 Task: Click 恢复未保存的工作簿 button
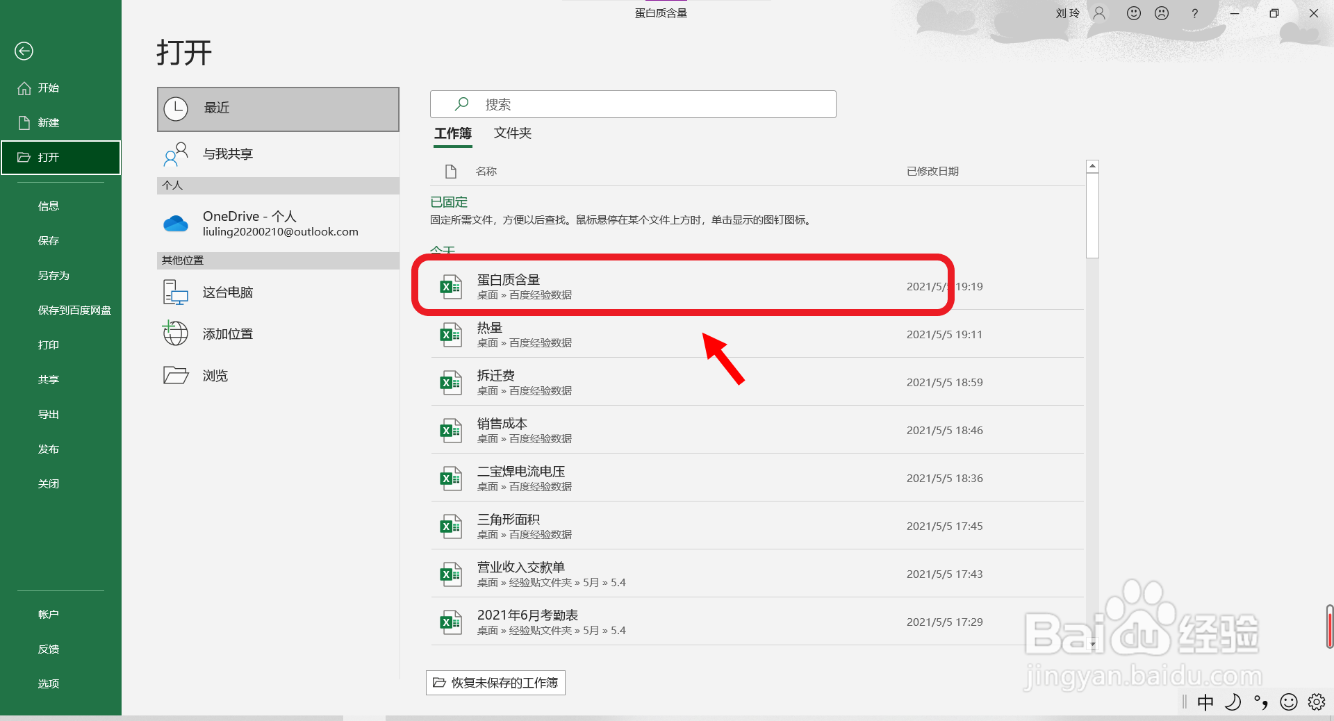pos(495,683)
